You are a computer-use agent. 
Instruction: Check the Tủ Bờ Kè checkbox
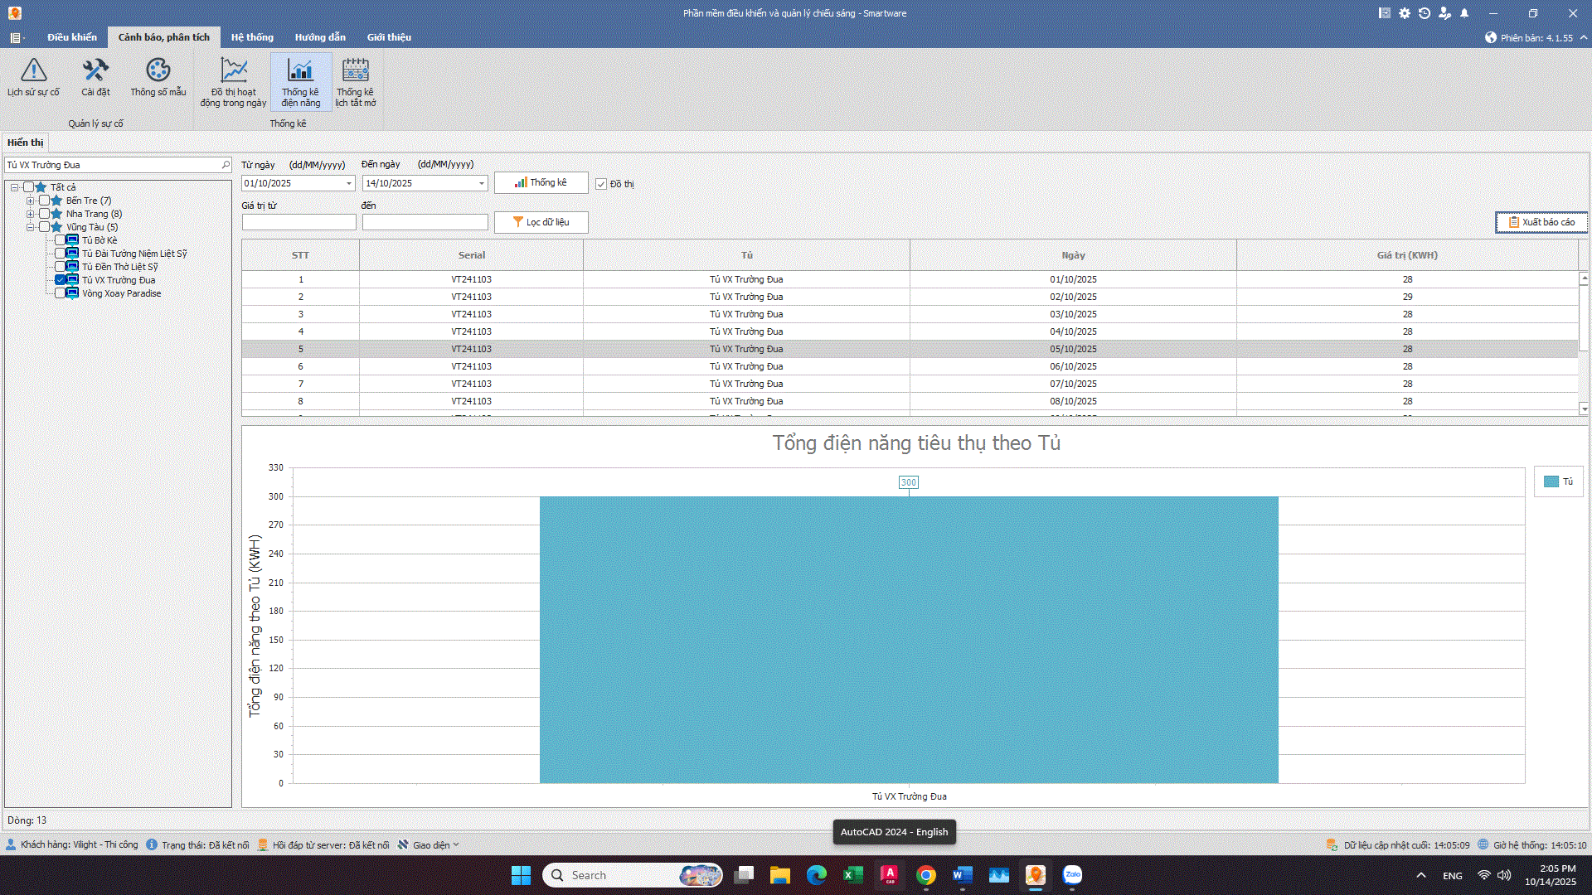(x=60, y=240)
